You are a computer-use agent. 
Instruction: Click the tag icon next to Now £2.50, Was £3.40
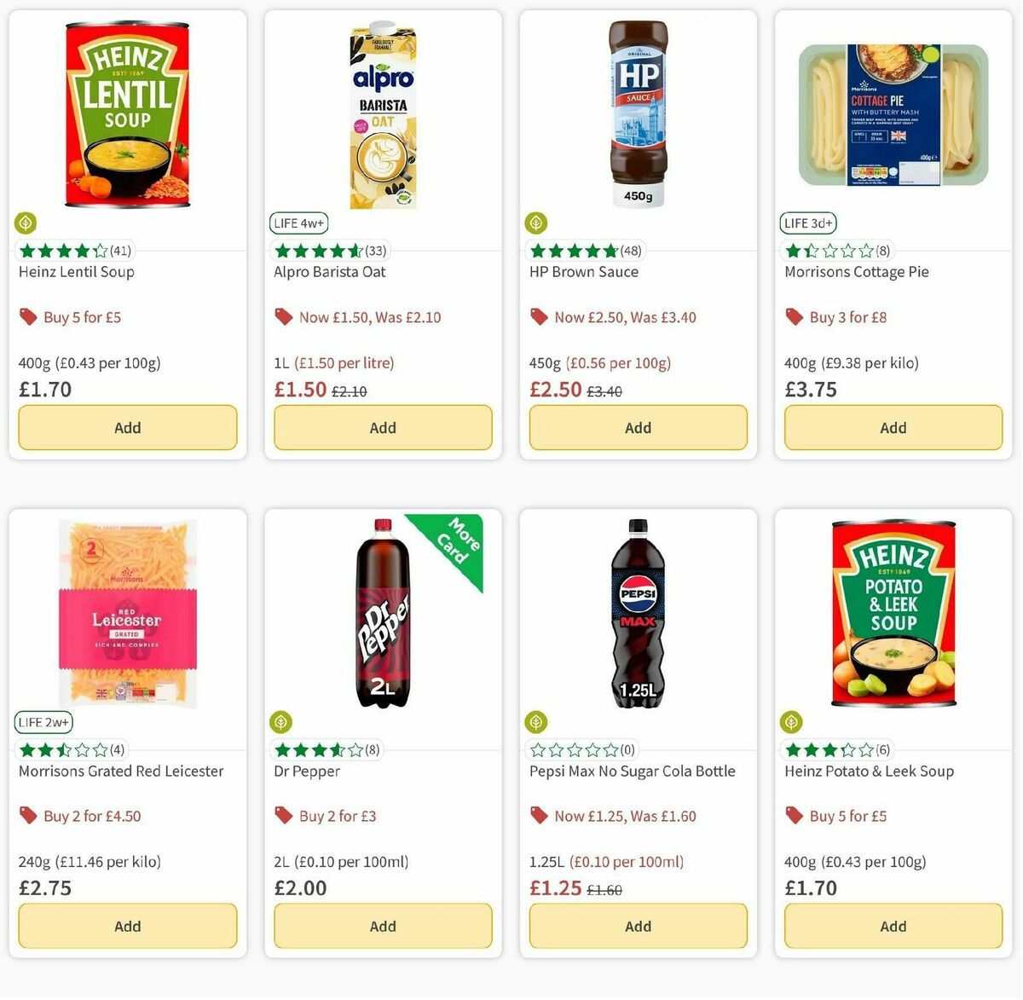tap(539, 316)
